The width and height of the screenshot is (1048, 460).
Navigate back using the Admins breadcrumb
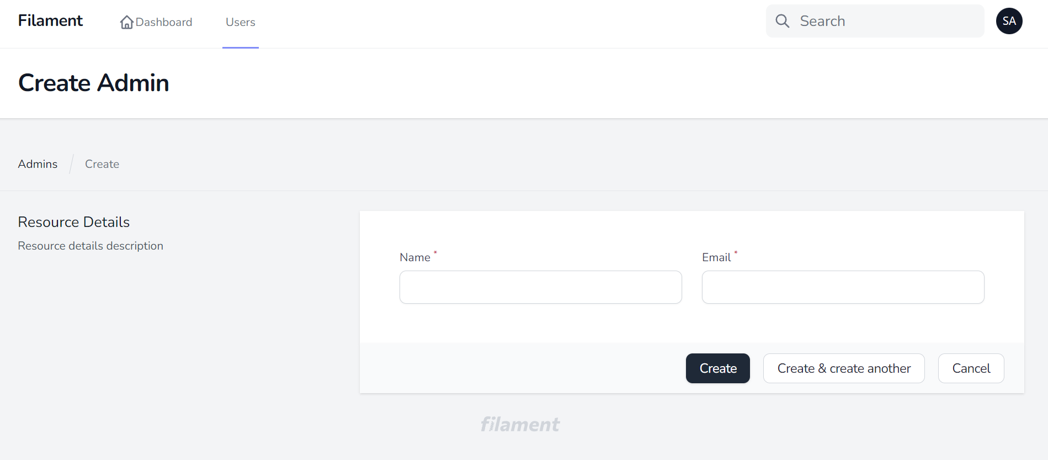click(x=37, y=163)
